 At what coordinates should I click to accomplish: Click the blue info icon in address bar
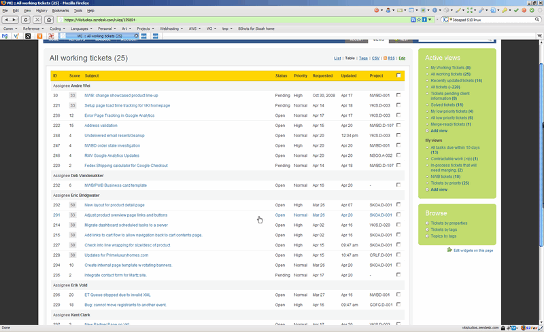[424, 20]
